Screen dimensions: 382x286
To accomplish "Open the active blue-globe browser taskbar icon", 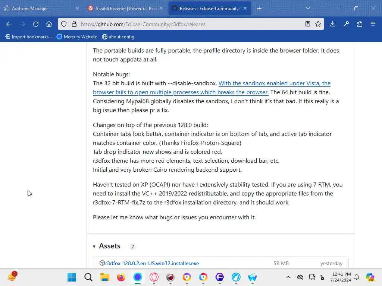I will pos(138,277).
